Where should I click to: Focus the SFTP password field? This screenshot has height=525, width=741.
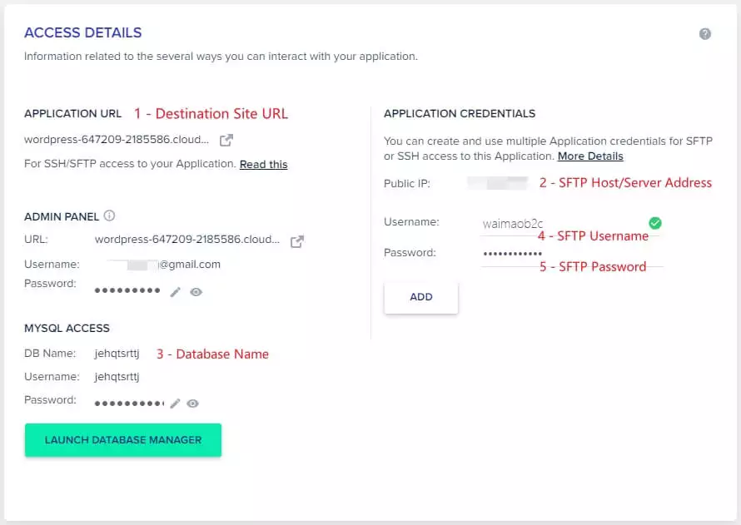click(562, 253)
